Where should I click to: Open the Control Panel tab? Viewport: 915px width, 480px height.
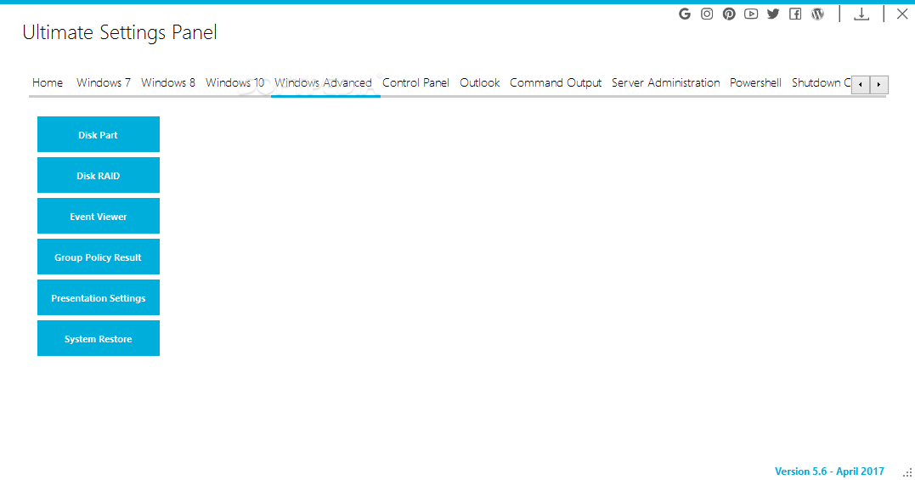415,82
